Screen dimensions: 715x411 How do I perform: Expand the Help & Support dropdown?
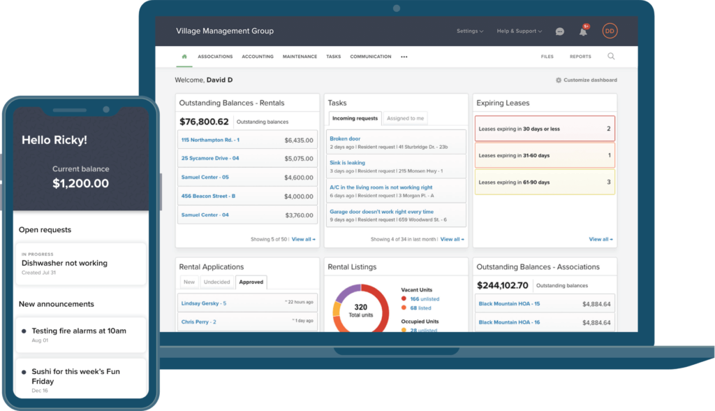[x=519, y=31]
